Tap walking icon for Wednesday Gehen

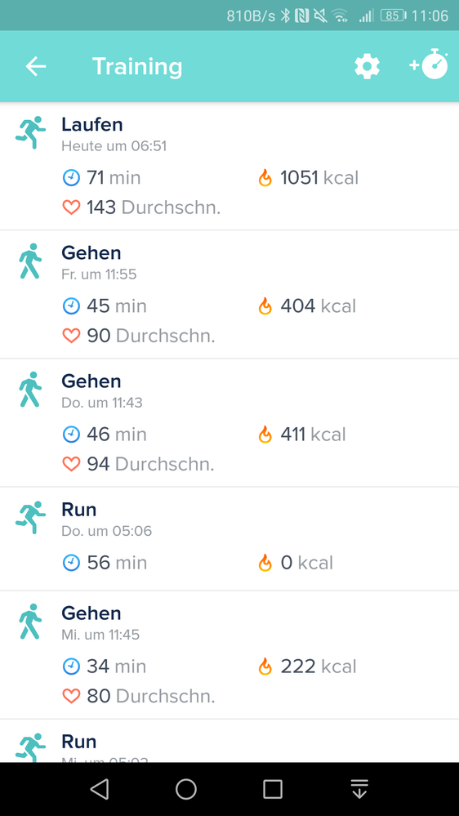coord(30,622)
